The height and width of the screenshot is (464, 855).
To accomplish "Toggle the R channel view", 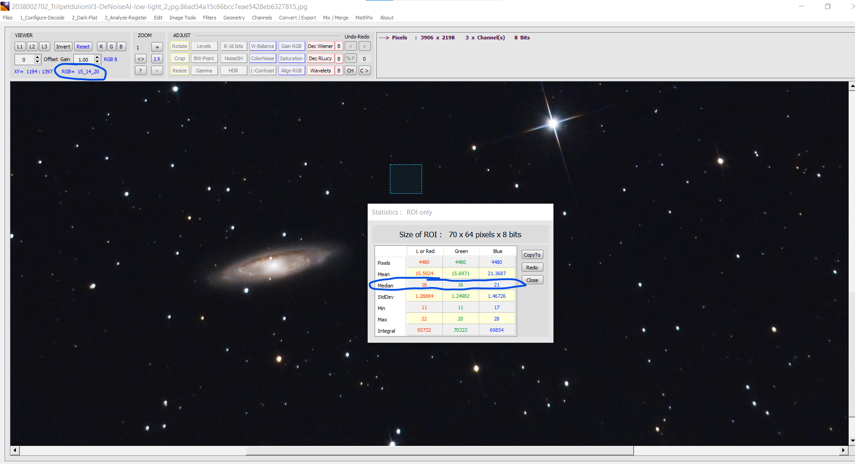I will tap(101, 47).
